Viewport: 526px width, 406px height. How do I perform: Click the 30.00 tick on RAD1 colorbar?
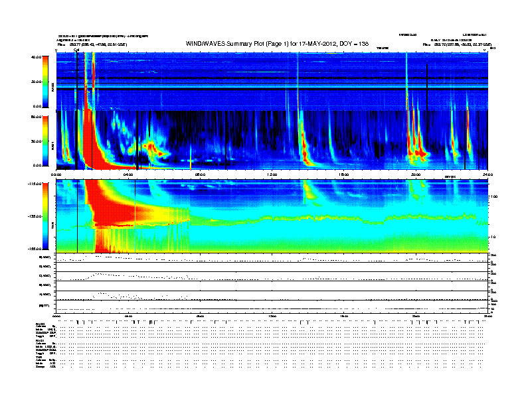point(37,141)
